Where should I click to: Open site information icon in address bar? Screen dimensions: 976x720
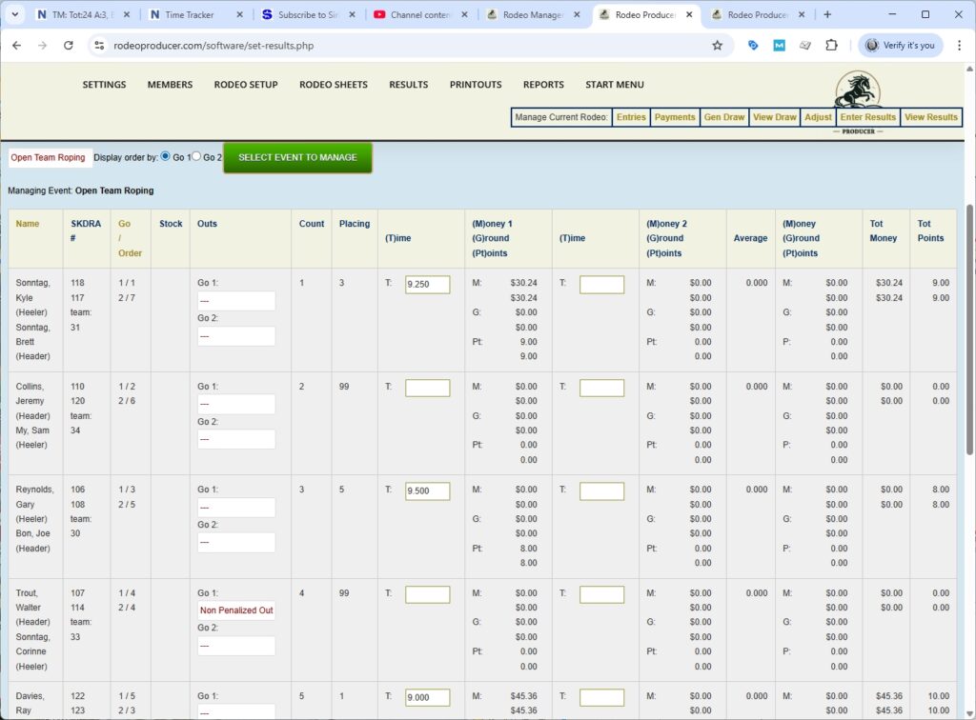101,45
